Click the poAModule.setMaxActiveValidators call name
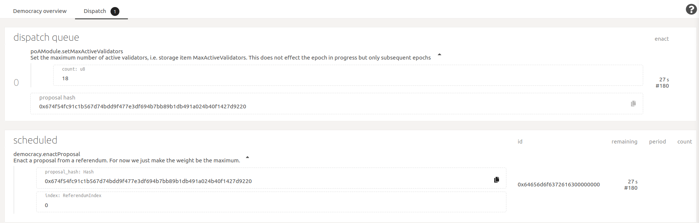Screen dimensions: 699x223 coord(77,51)
